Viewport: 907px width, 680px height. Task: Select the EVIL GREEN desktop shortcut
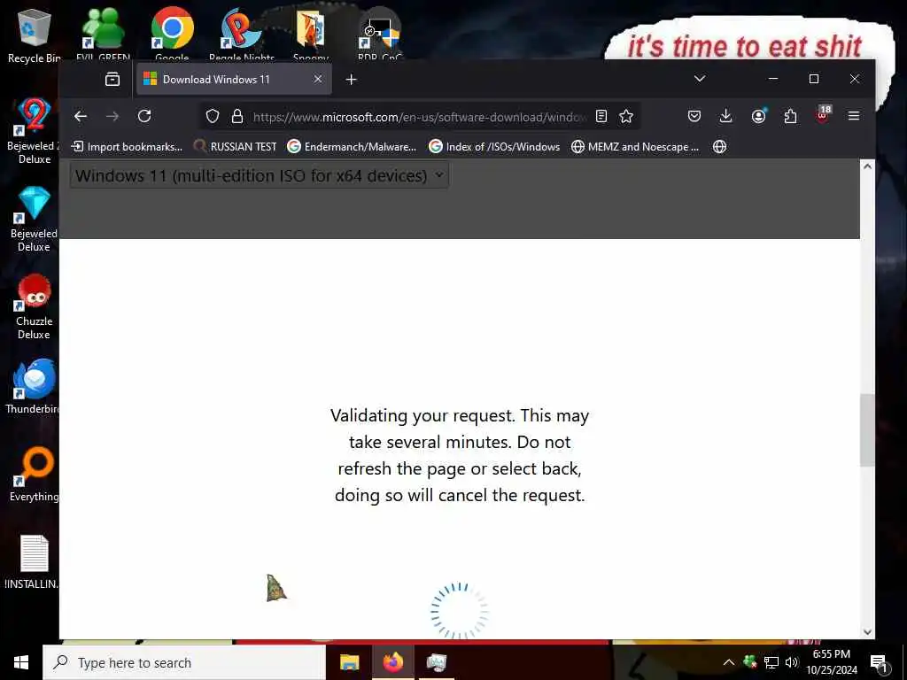103,34
